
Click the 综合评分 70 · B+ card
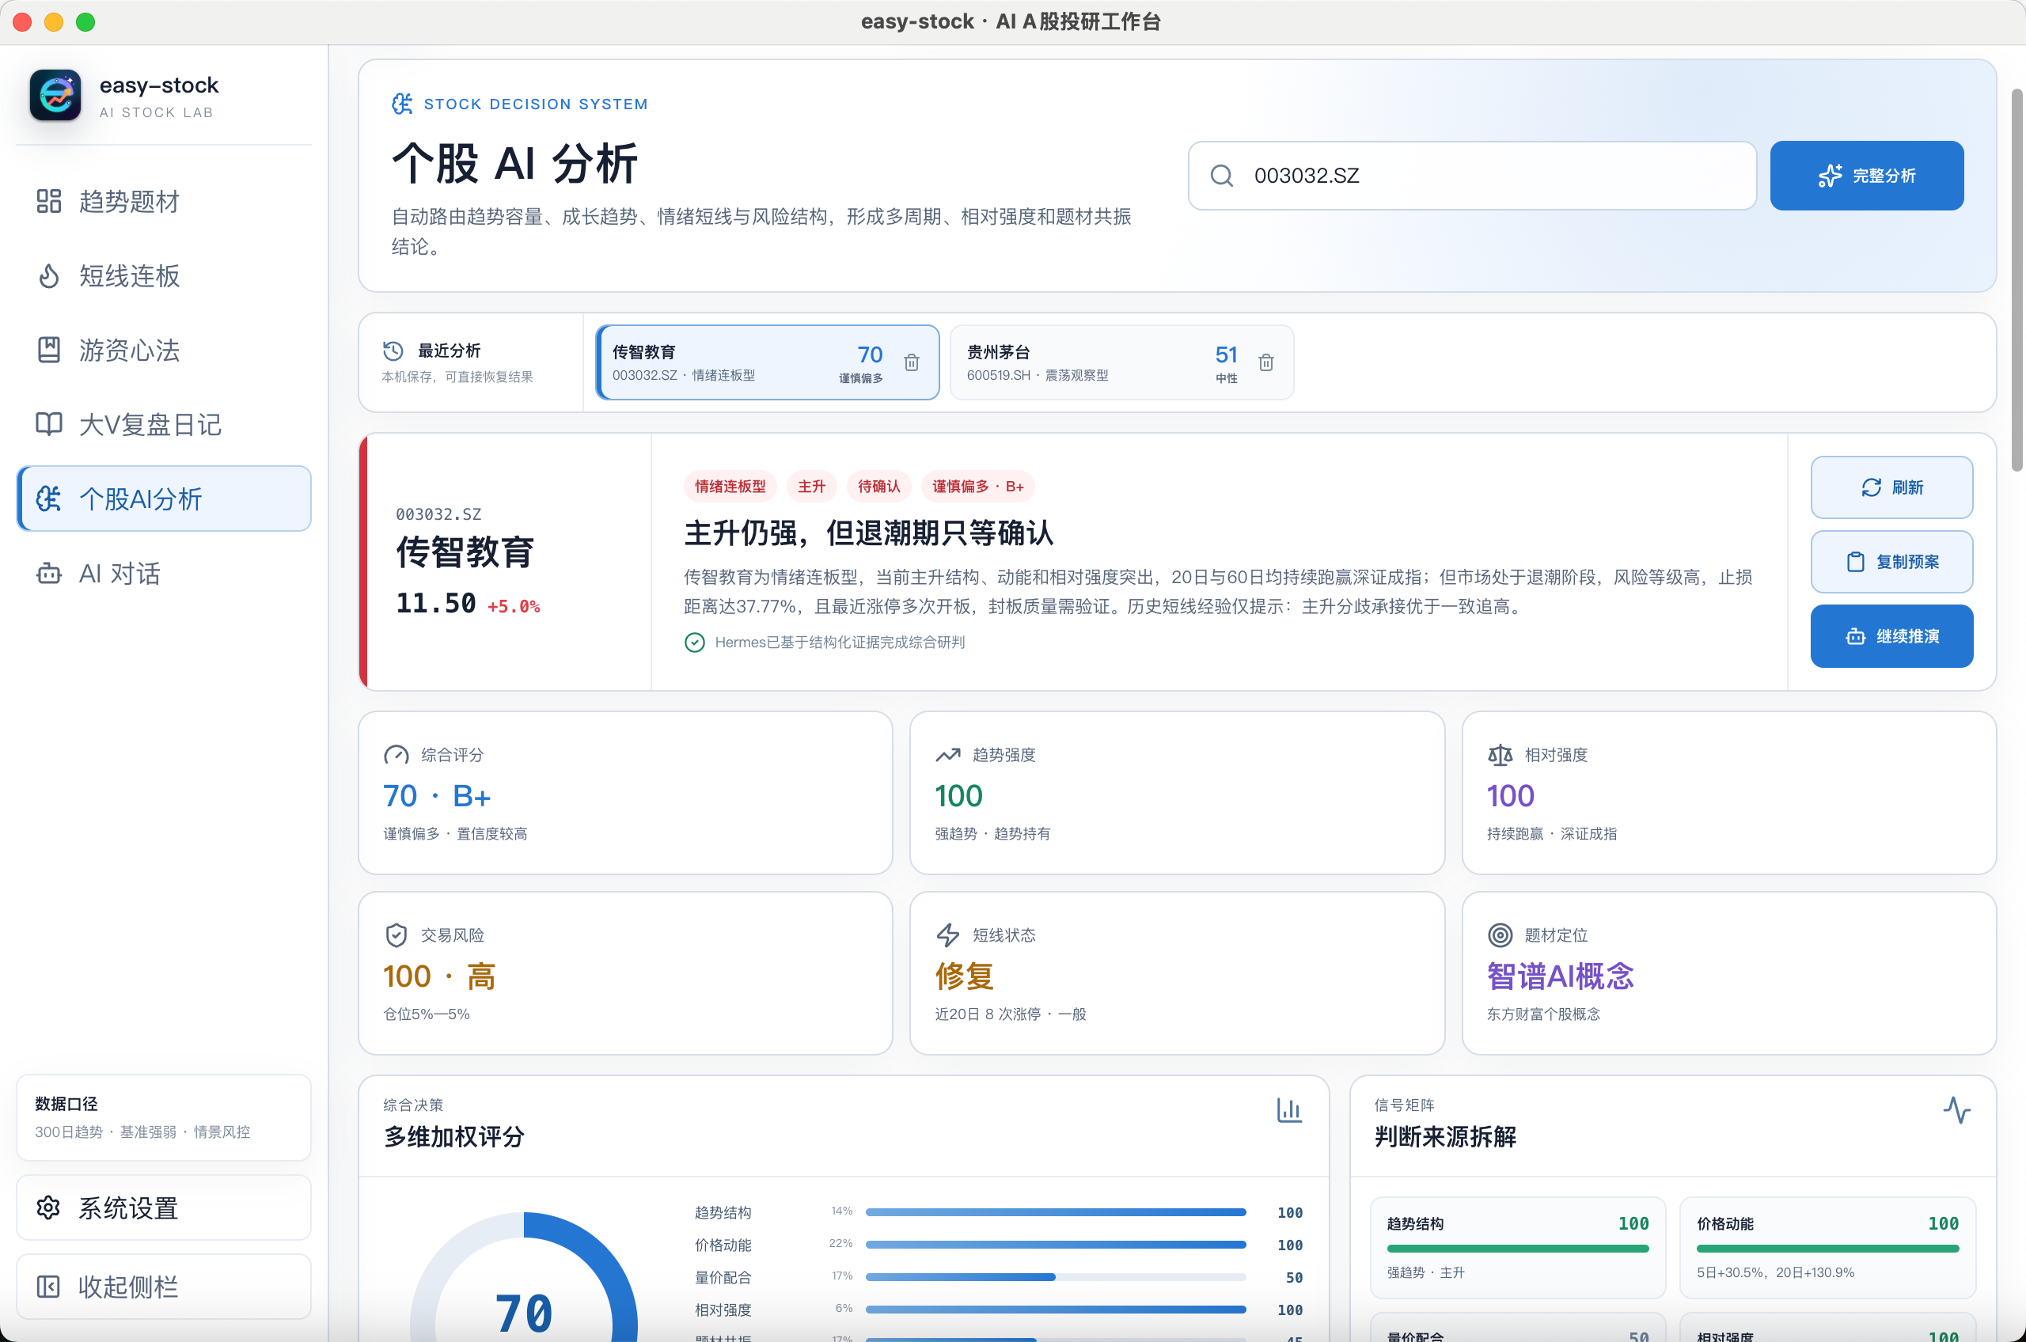click(626, 793)
